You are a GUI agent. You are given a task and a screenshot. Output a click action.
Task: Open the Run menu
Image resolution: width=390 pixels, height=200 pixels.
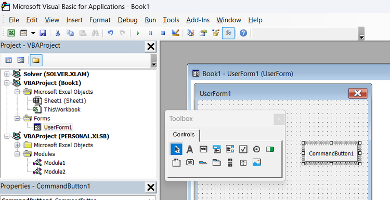pyautogui.click(x=150, y=20)
